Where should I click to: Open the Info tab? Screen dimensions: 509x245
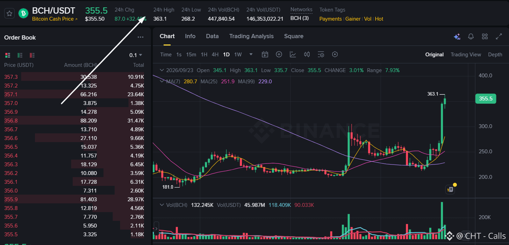pos(190,36)
